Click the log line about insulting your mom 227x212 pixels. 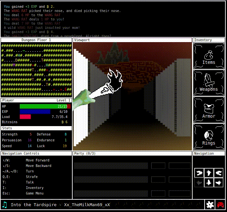42,28
